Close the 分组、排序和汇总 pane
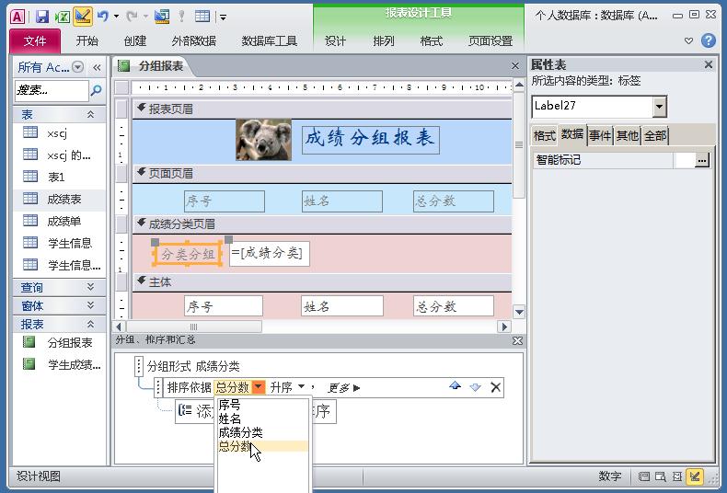Viewport: 727px width, 493px height. pos(517,340)
